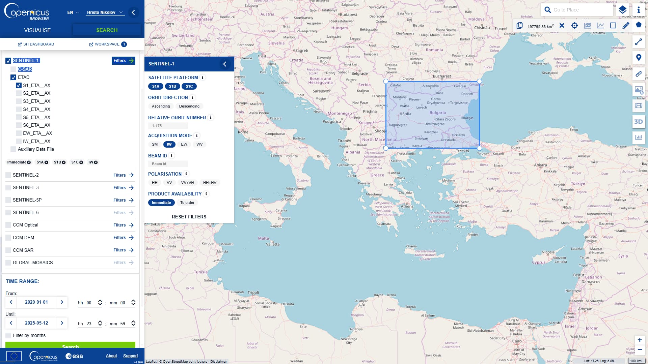Close the Sentinel-1 filter panel
648x364 pixels.
point(225,64)
